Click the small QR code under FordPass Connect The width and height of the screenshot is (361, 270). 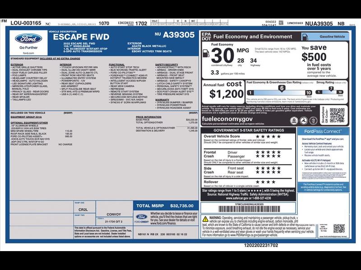(x=339, y=228)
